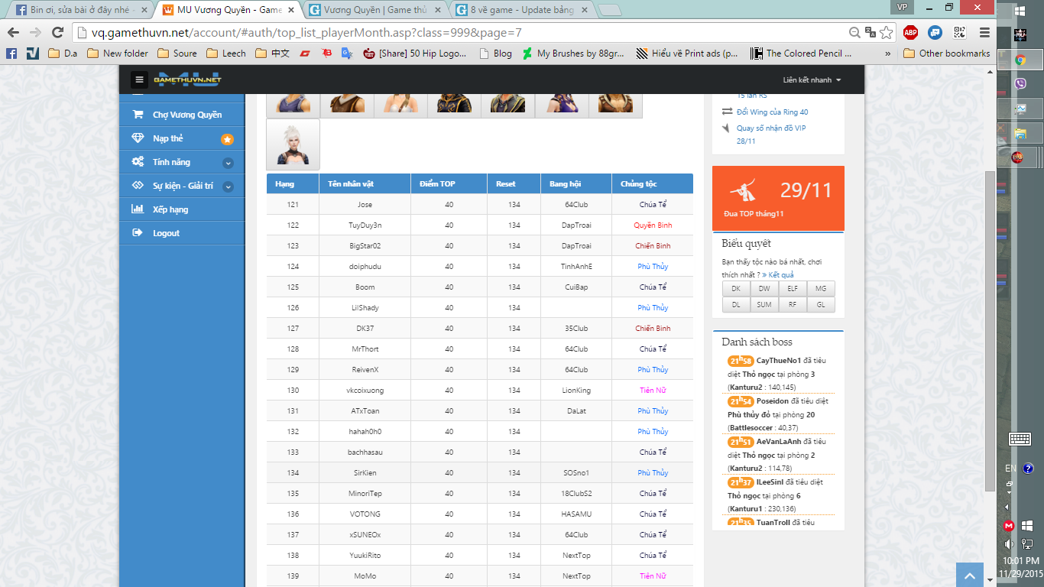The image size is (1044, 587).
Task: Select the white-haired character avatar thumbnail
Action: [x=293, y=144]
